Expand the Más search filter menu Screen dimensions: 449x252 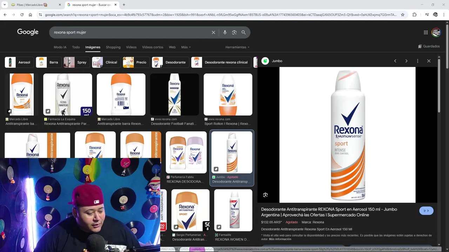tap(186, 47)
